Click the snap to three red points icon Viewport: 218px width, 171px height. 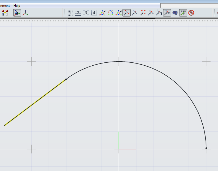pyautogui.click(x=143, y=13)
